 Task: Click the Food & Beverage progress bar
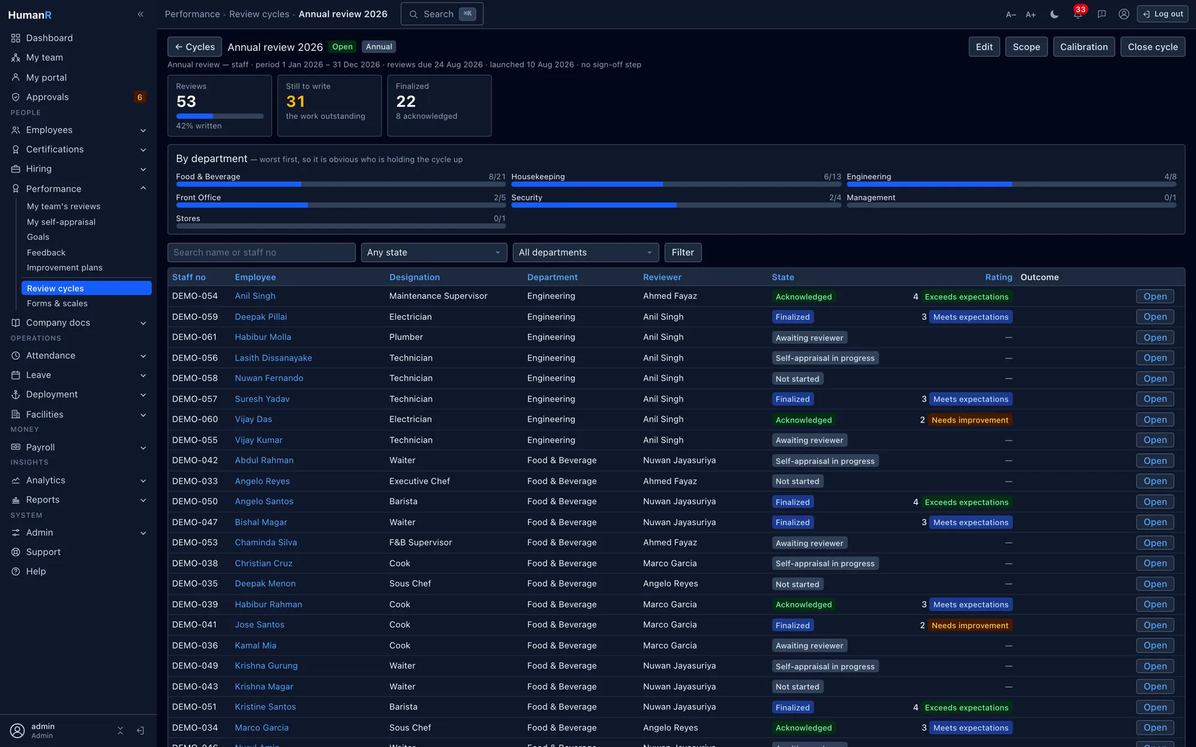pos(341,185)
